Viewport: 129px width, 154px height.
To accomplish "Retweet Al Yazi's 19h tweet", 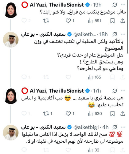I will click(x=46, y=21).
